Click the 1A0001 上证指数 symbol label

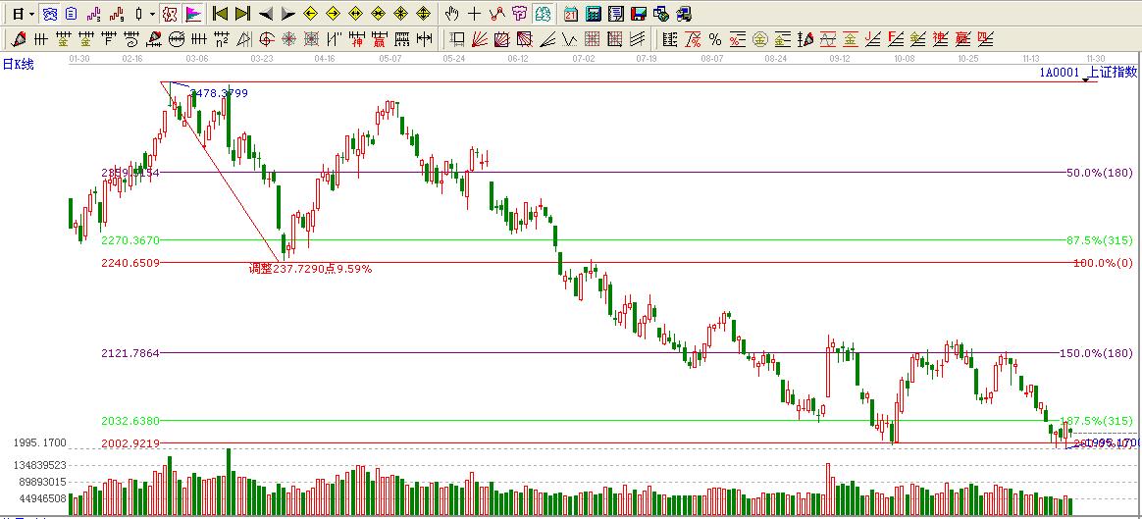1087,72
